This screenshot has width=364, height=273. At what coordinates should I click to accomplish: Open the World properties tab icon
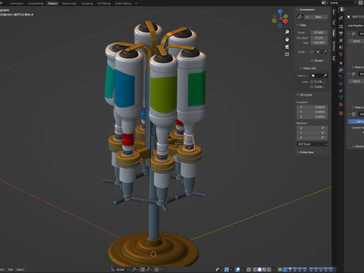[x=341, y=54]
